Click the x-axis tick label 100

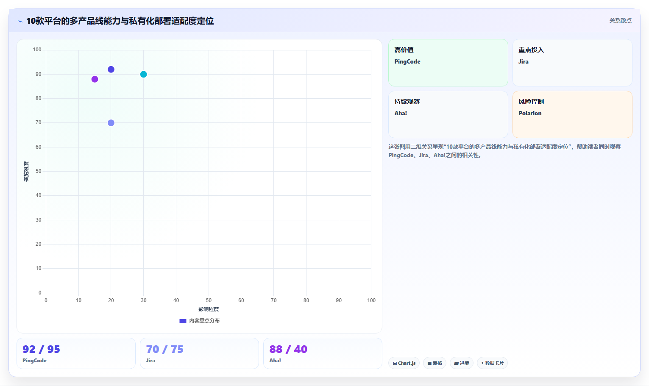[x=371, y=300]
